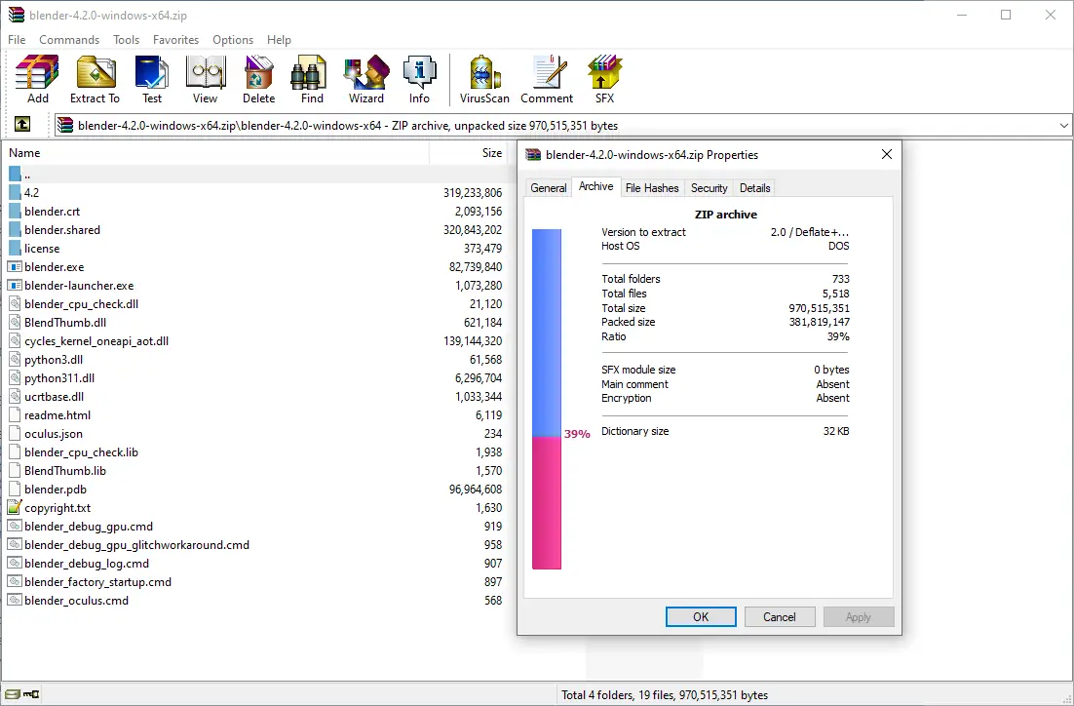Viewport: 1074px width, 706px height.
Task: Switch to the Security tab
Action: [709, 188]
